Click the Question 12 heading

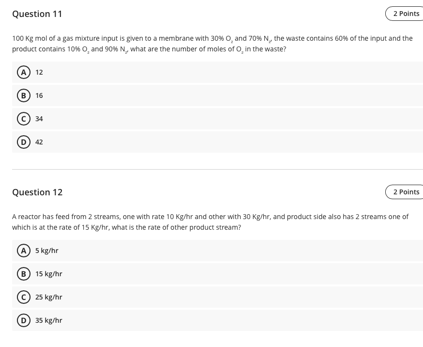point(37,192)
